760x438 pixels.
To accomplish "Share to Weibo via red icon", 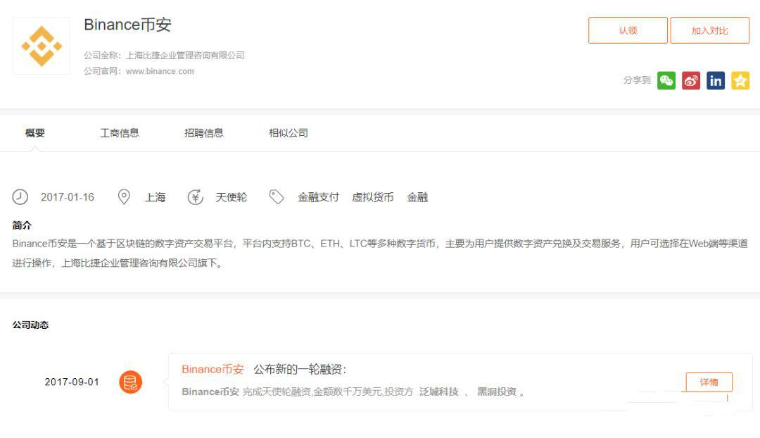I will click(691, 80).
